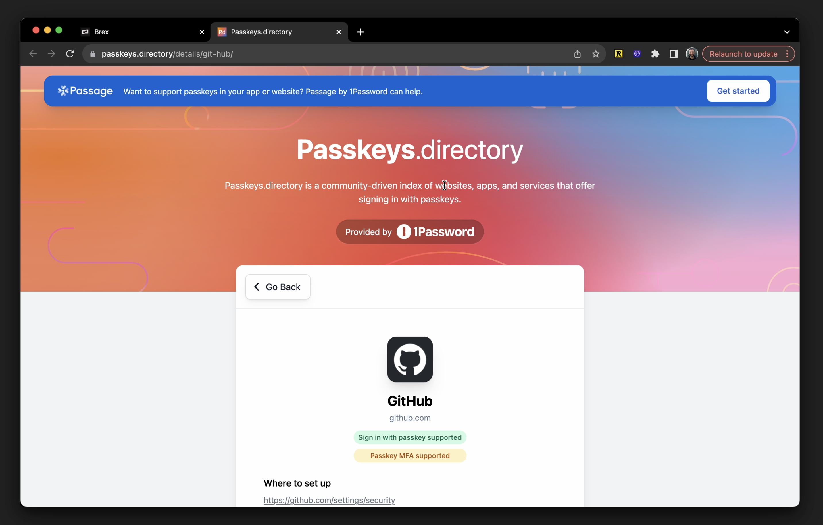Open the yellow R extension icon
The width and height of the screenshot is (823, 525).
(619, 54)
